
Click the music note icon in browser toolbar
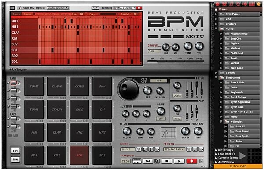click(x=231, y=4)
